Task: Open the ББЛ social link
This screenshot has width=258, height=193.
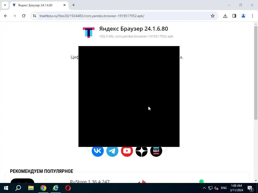Action: point(156,151)
